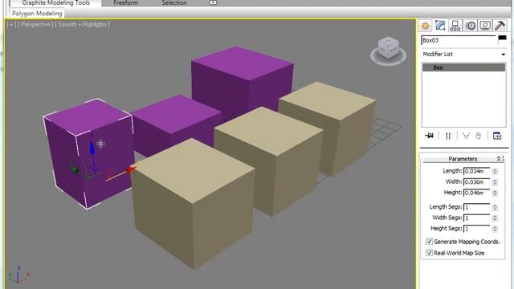
Task: Switch to the Selection ribbon tab
Action: [174, 3]
